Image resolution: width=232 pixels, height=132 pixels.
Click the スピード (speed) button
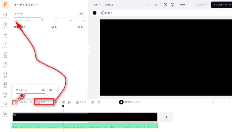44,102
